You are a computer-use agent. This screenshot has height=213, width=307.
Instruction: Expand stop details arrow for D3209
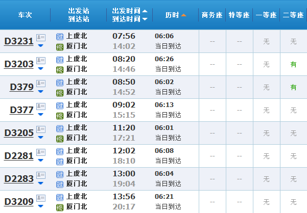click(40, 206)
